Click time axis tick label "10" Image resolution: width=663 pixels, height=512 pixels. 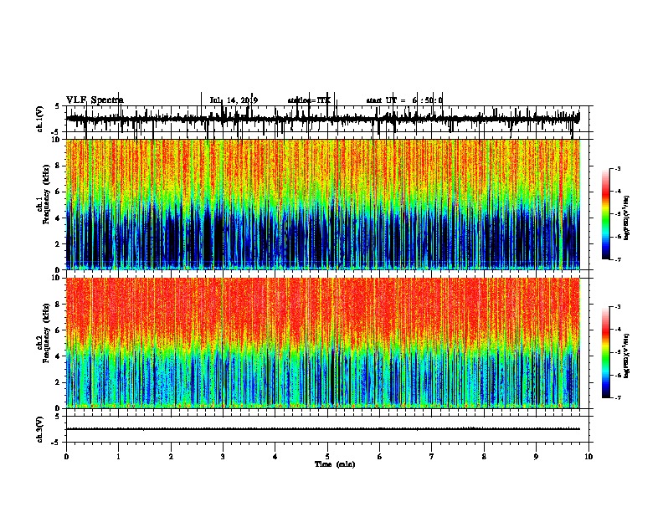click(x=588, y=457)
